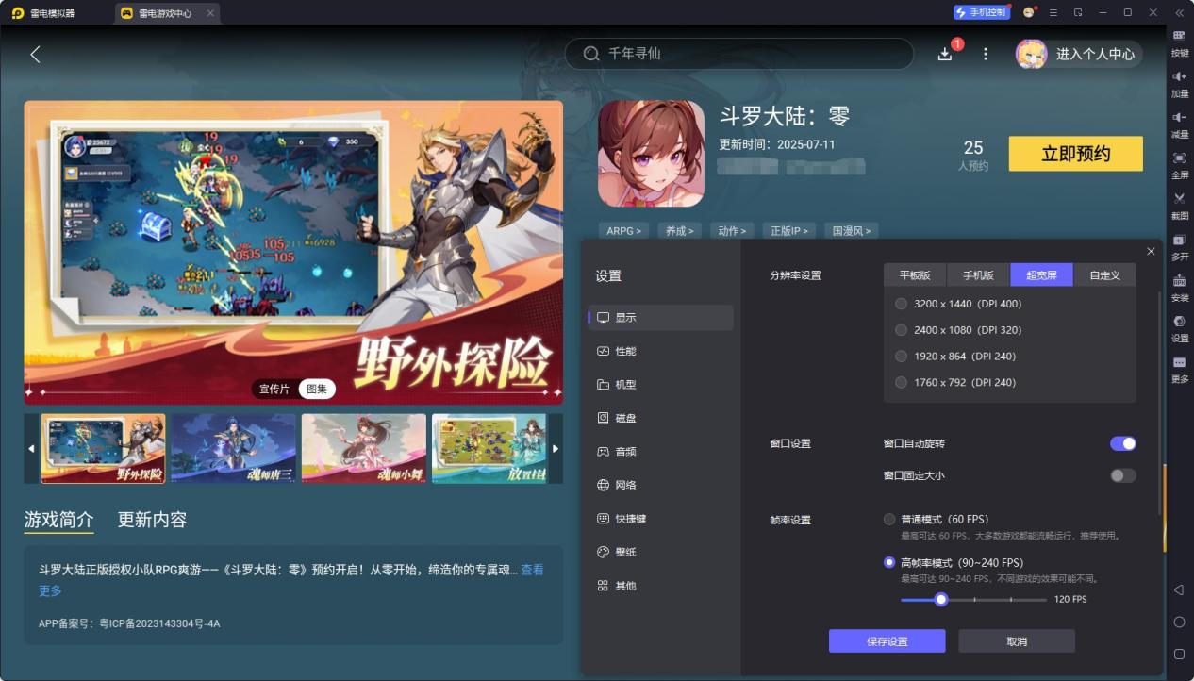Click the 斗罗大陆：零 game icon

tap(651, 154)
